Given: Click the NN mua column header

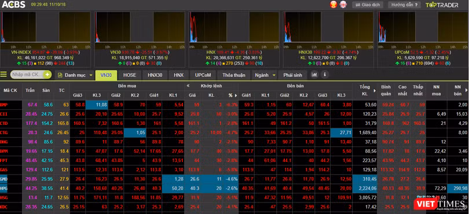Looking at the screenshot, I should click(437, 90).
